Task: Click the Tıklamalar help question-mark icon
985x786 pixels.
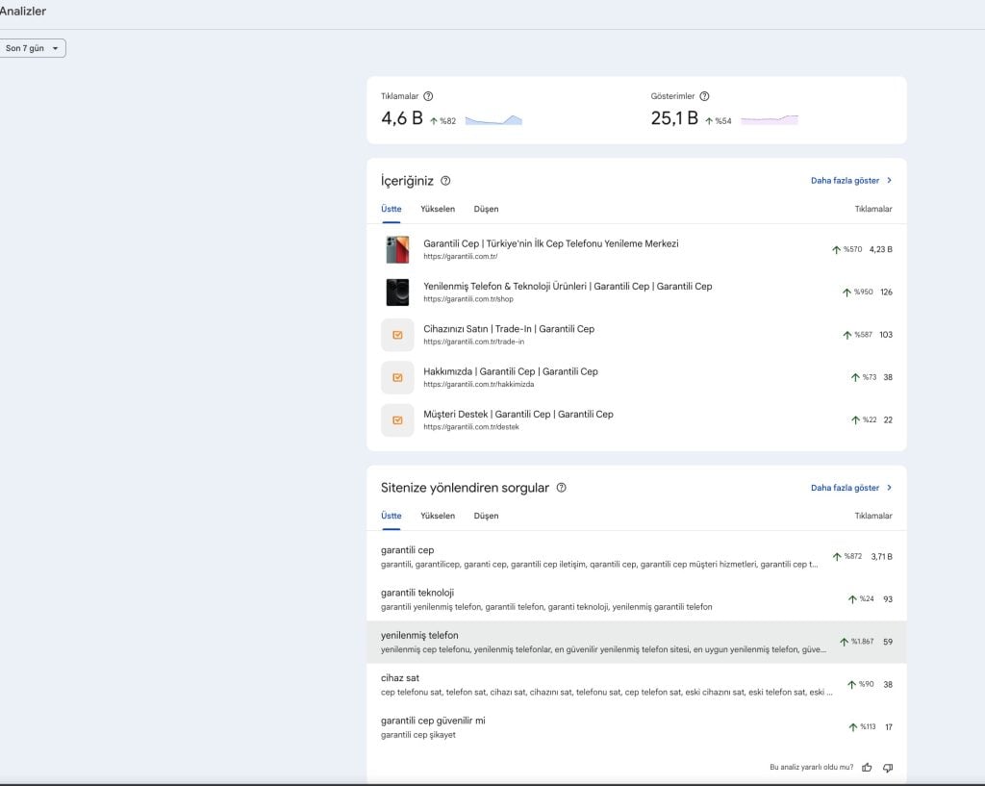Action: point(428,96)
